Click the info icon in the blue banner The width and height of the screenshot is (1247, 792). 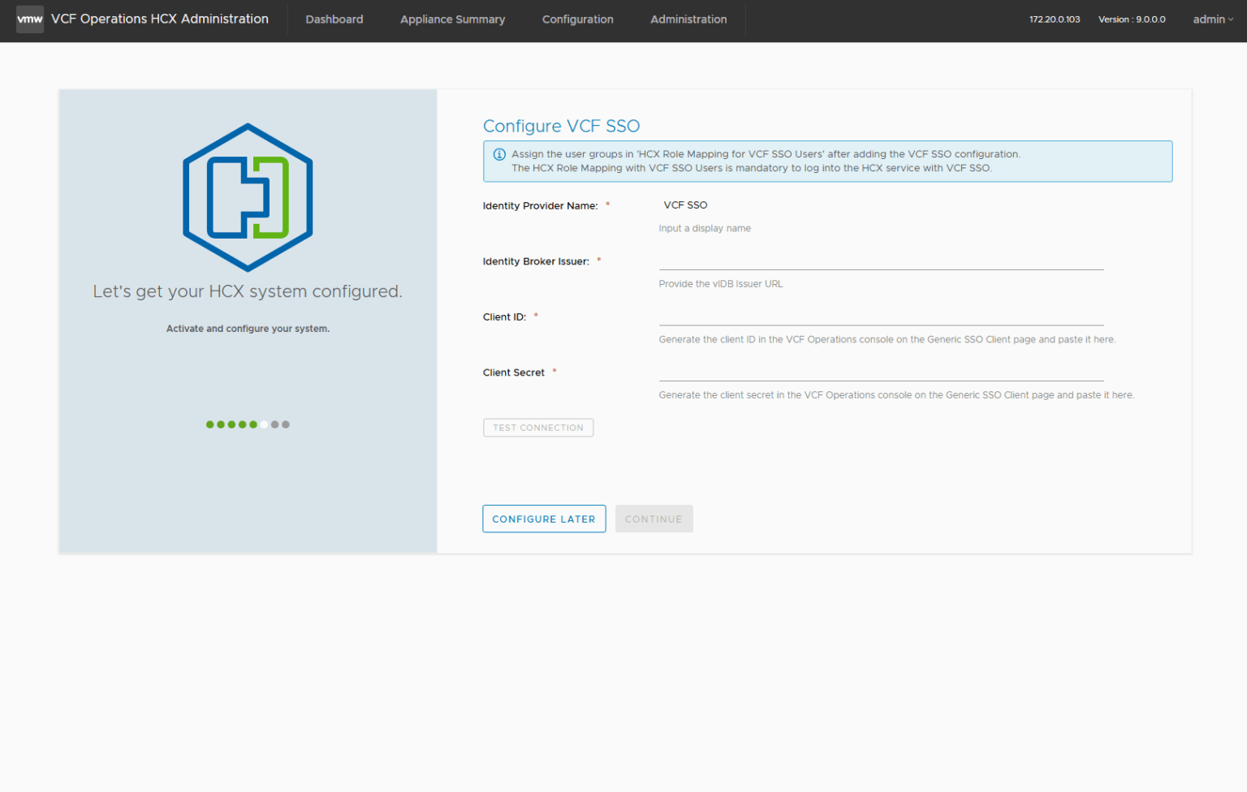498,153
